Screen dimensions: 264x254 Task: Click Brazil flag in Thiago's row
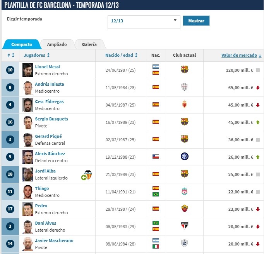click(156, 195)
